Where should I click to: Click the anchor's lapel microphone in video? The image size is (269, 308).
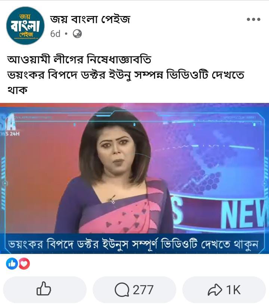pyautogui.click(x=112, y=199)
